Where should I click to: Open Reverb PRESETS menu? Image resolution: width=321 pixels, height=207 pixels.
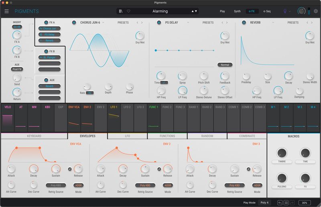pyautogui.click(x=293, y=23)
